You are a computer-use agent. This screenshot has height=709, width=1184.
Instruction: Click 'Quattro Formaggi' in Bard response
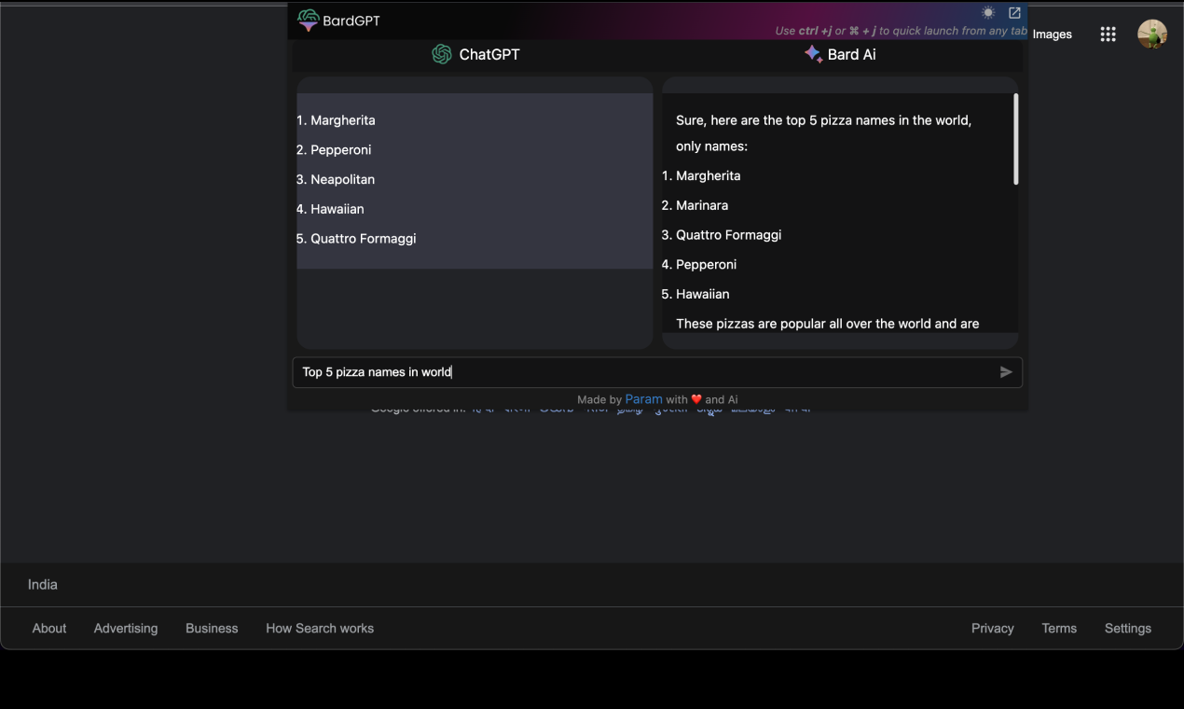(729, 235)
